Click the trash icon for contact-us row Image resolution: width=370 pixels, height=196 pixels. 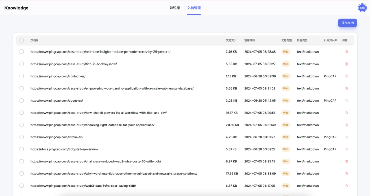tap(346, 76)
